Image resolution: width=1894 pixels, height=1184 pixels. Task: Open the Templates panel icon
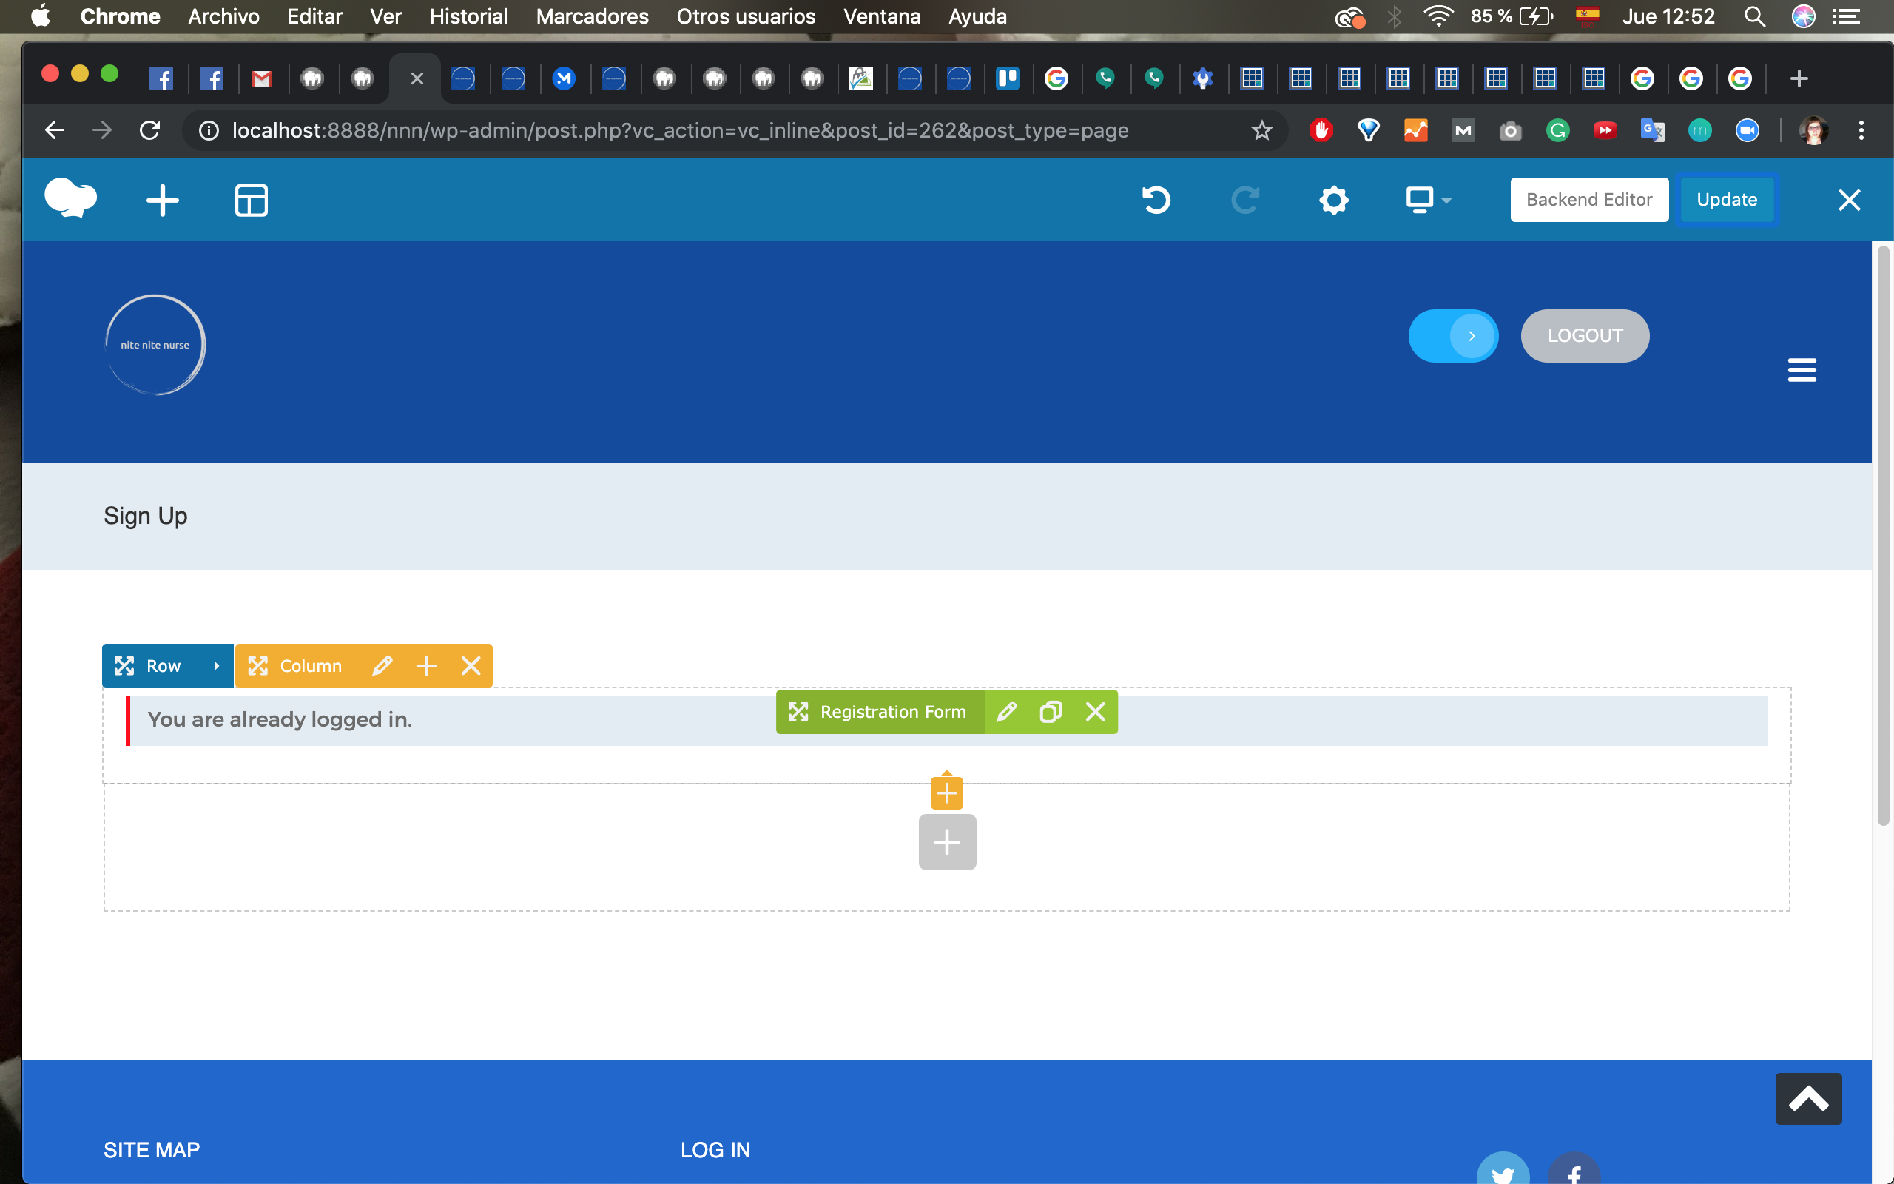coord(252,201)
